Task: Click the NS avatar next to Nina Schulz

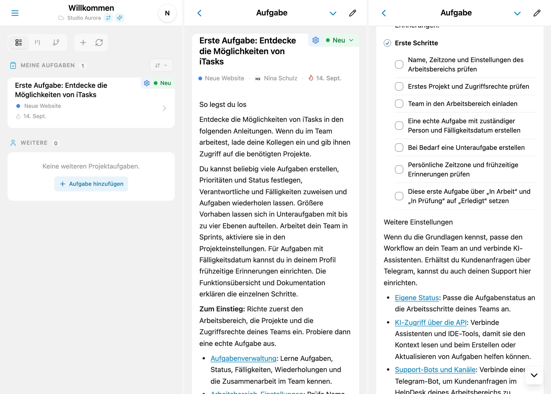Action: pos(258,79)
